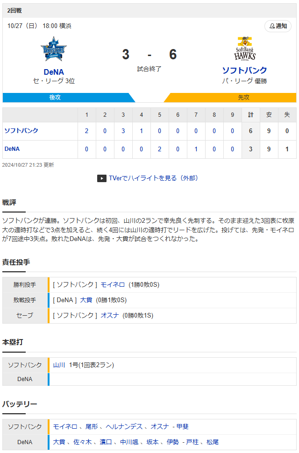299x453 pixels.
Task: Click the 通知 notification button
Action: point(278,26)
